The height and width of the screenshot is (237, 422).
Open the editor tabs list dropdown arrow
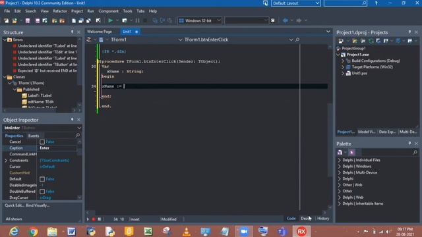pos(328,32)
